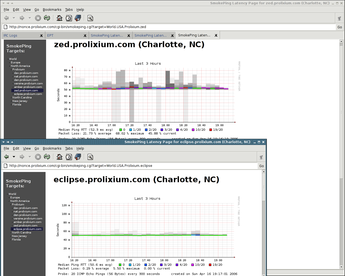This screenshot has width=345, height=276.
Task: Select zed.prolixium.com in eclipse window sidebar
Action: [26, 226]
